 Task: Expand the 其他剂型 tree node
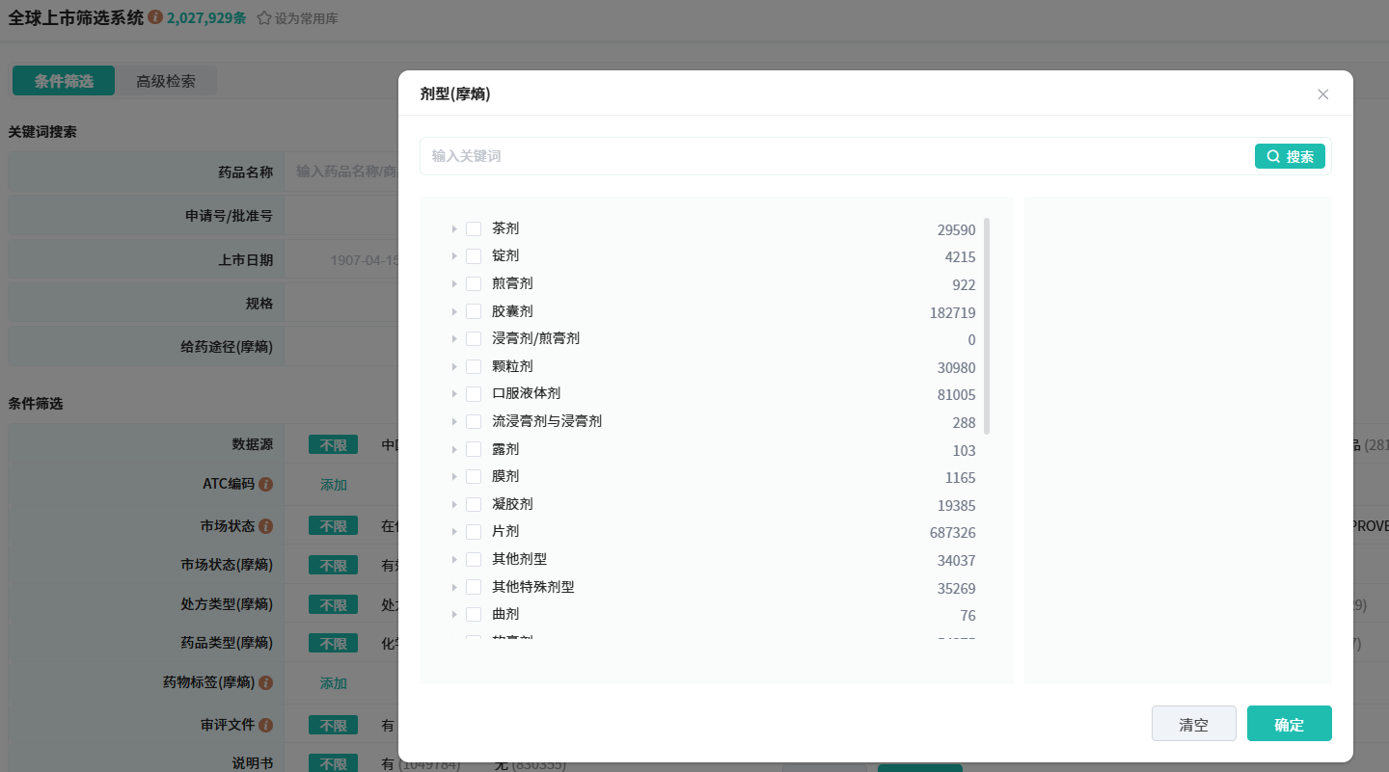click(x=454, y=560)
